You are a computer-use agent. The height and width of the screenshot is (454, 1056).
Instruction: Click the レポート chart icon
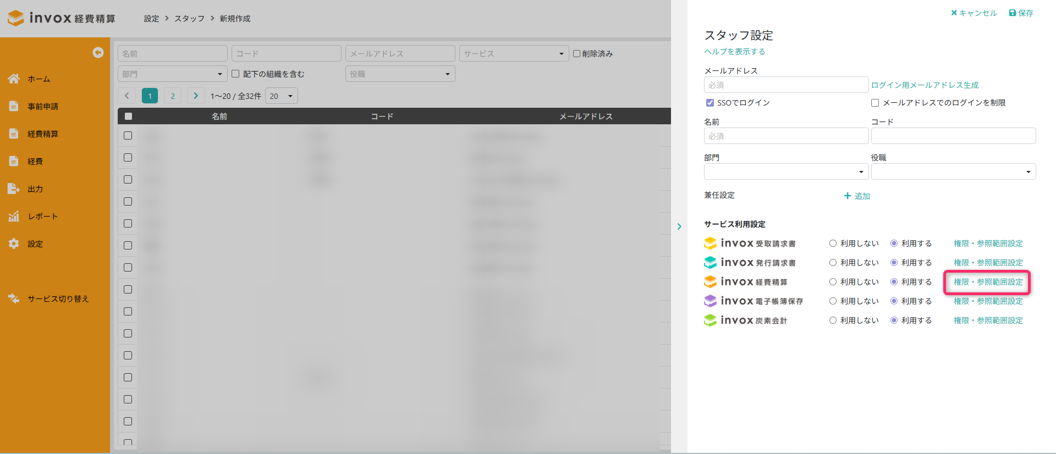click(x=14, y=216)
